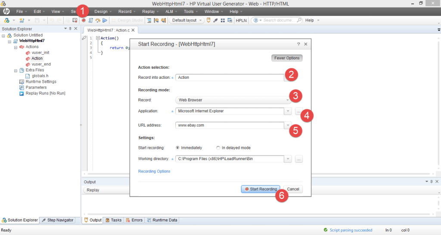Screen dimensions: 441x235
Task: Click the Search documentation field
Action: [280, 20]
